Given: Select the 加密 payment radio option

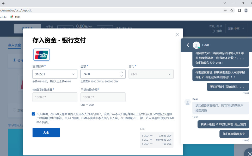Looking at the screenshot, I should coord(15,110).
